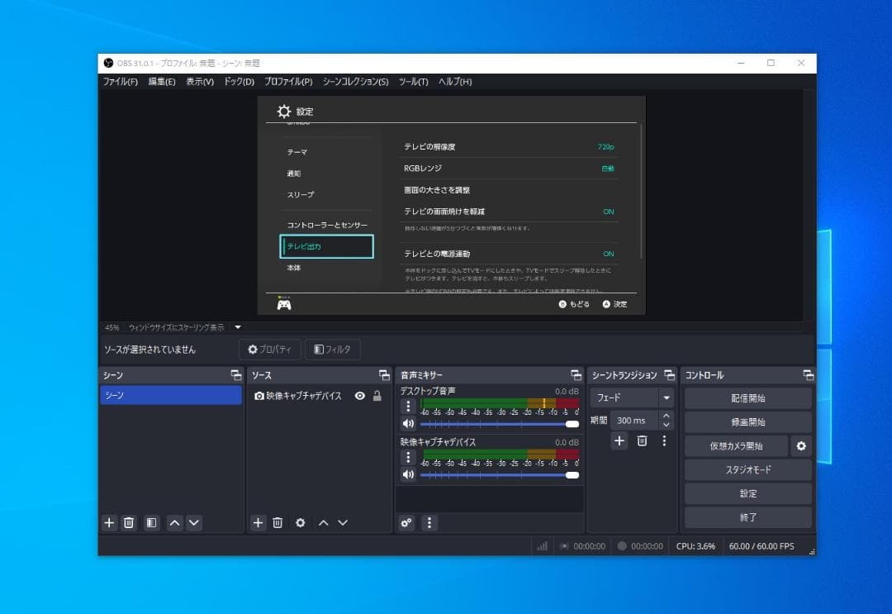
Task: Open the ファイル(F) menu
Action: click(120, 82)
